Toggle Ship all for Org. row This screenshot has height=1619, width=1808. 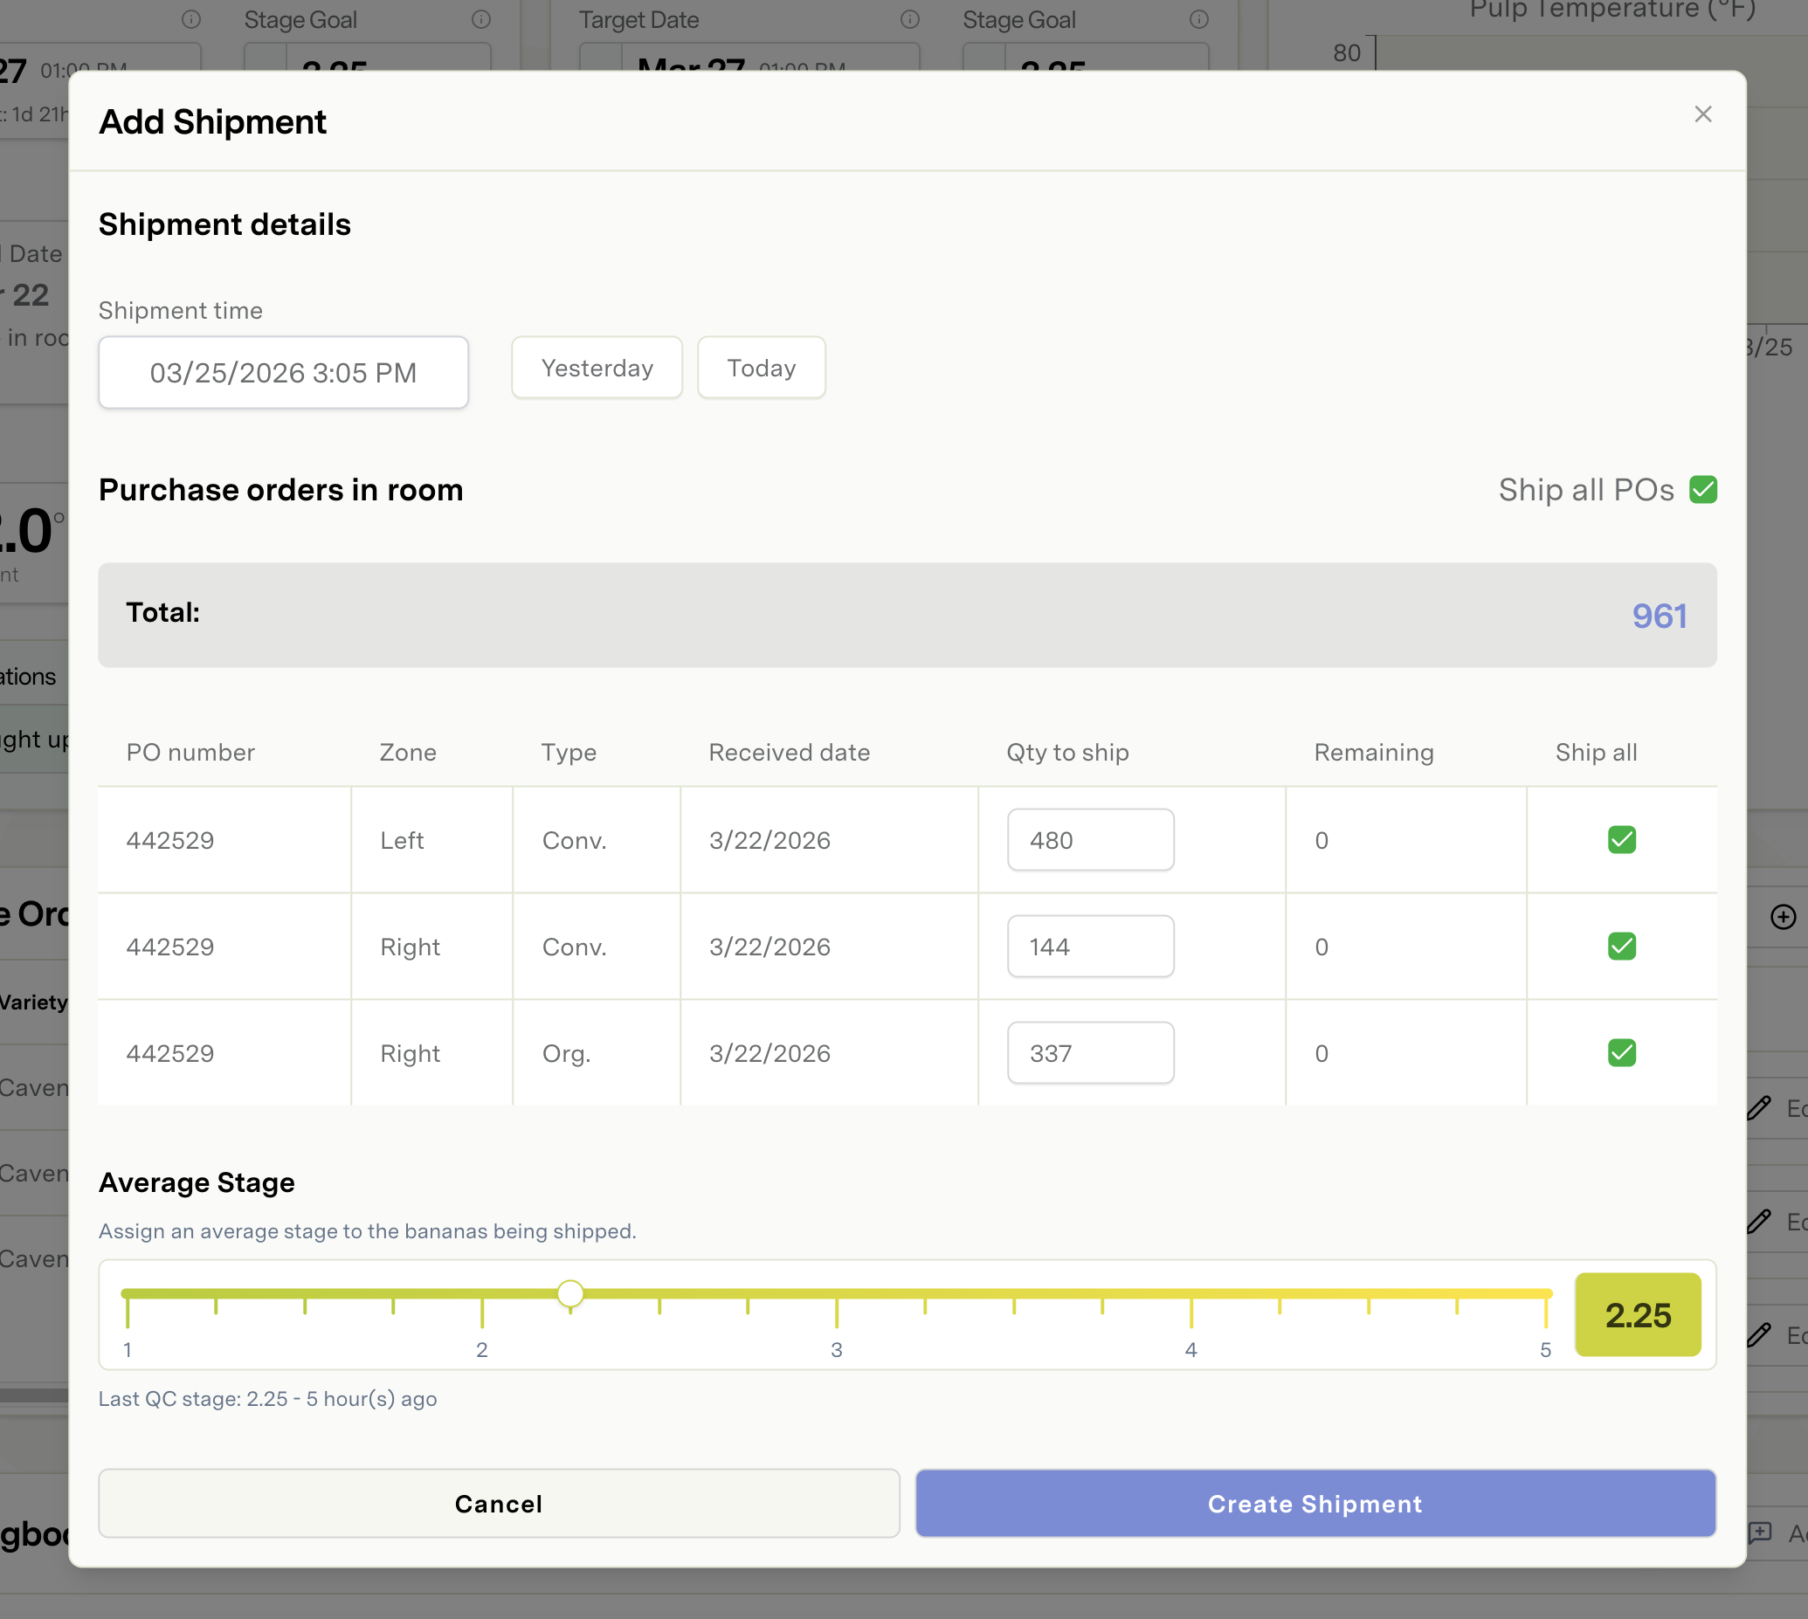click(1621, 1053)
